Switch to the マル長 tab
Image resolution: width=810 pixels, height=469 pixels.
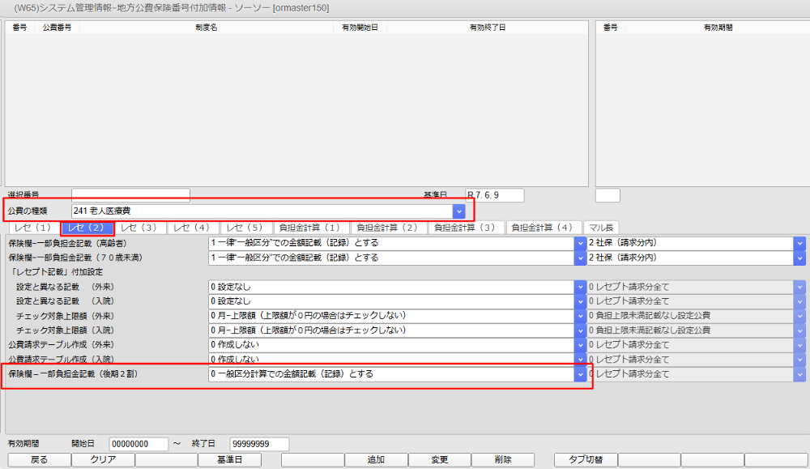pyautogui.click(x=601, y=228)
